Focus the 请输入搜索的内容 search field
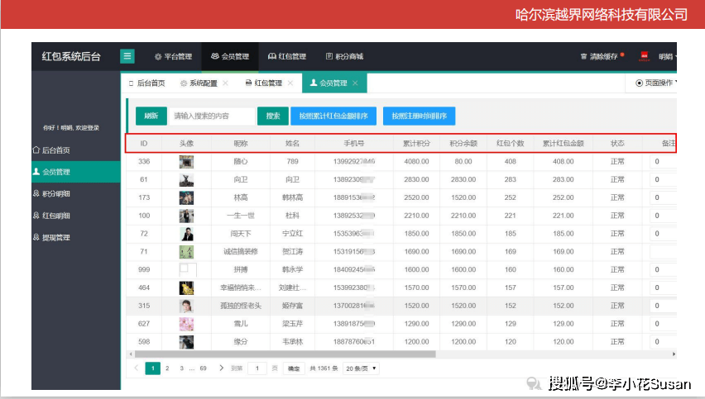Screen dimensions: 705x399 [212, 116]
